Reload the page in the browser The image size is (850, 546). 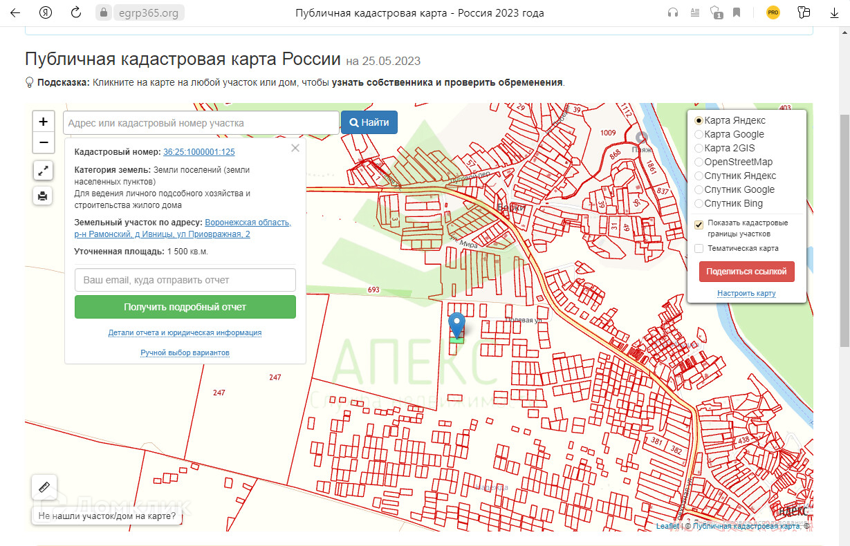(x=76, y=12)
